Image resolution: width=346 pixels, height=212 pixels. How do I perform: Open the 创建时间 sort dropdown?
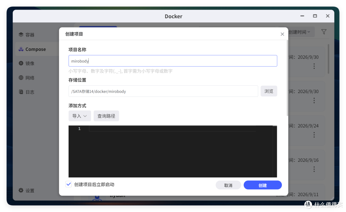[x=300, y=32]
